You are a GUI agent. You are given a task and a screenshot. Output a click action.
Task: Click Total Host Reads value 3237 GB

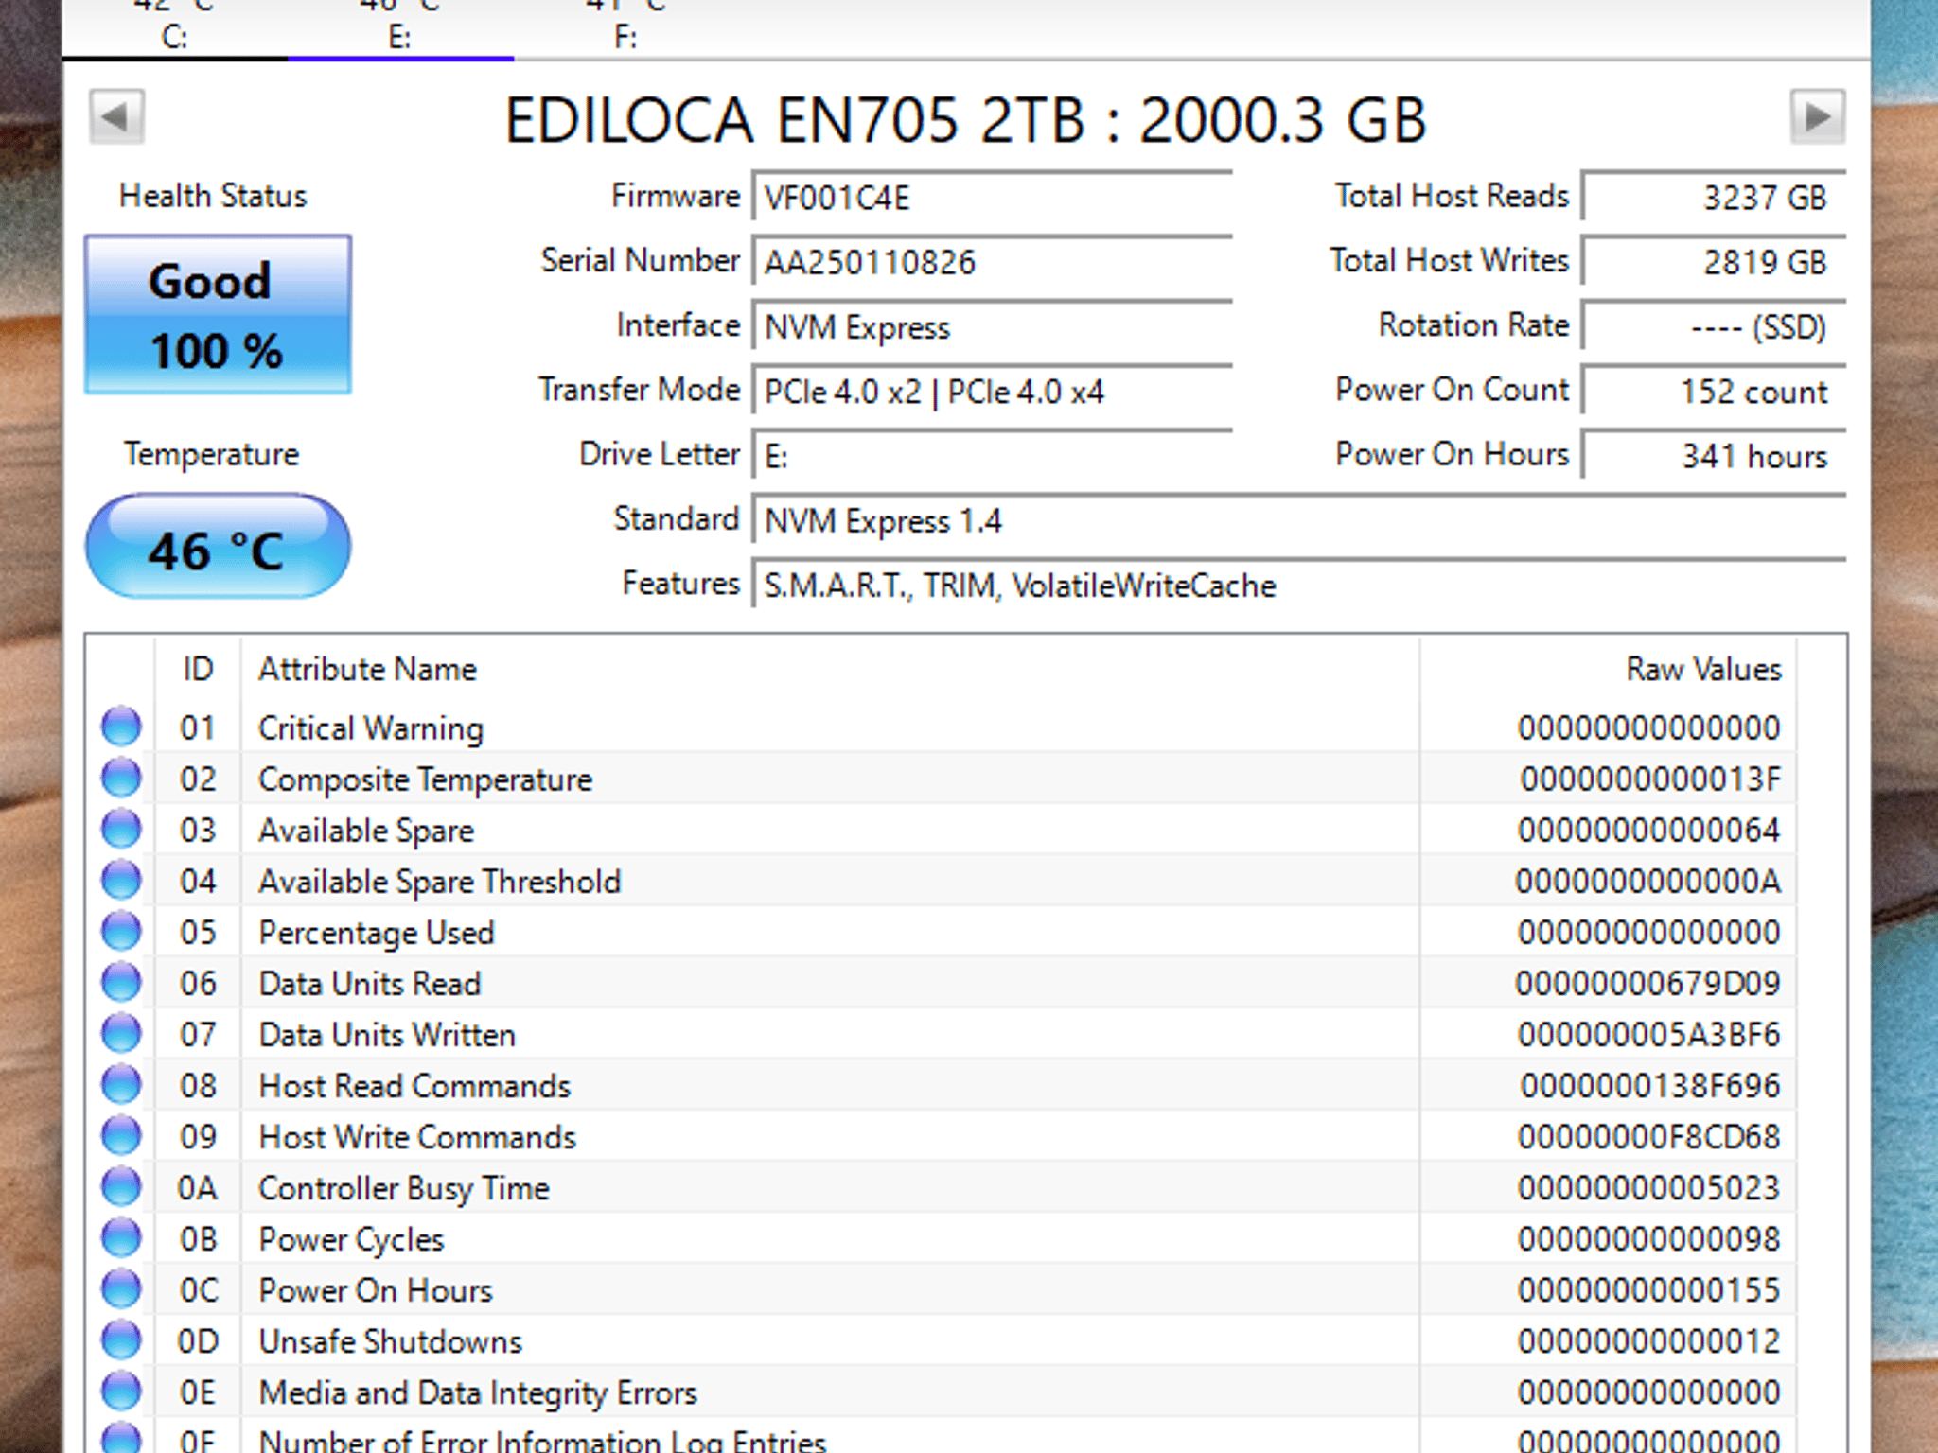(1714, 197)
